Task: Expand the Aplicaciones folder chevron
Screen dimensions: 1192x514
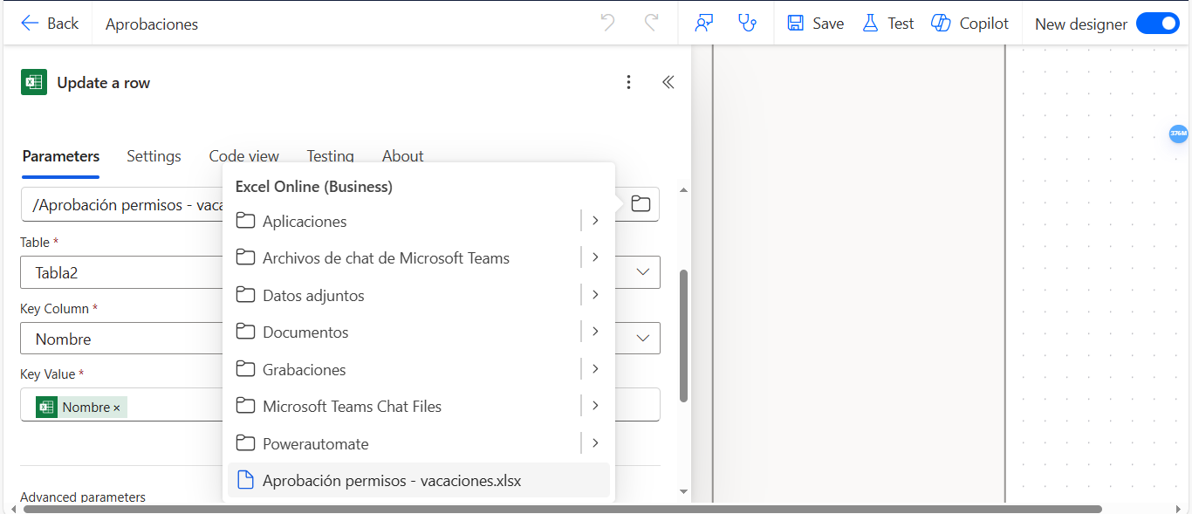Action: (595, 221)
